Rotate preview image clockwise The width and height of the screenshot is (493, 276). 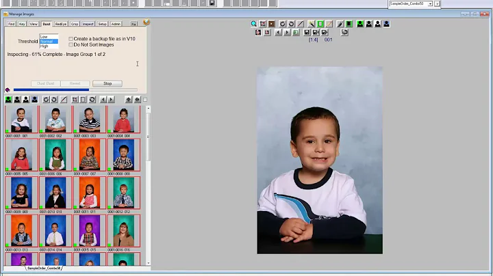283,24
